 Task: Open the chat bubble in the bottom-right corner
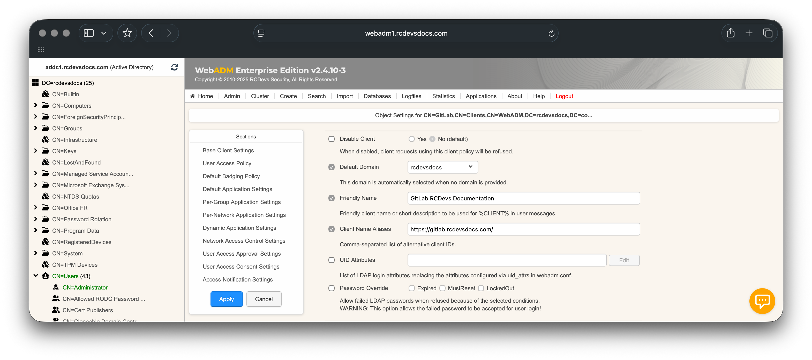762,301
